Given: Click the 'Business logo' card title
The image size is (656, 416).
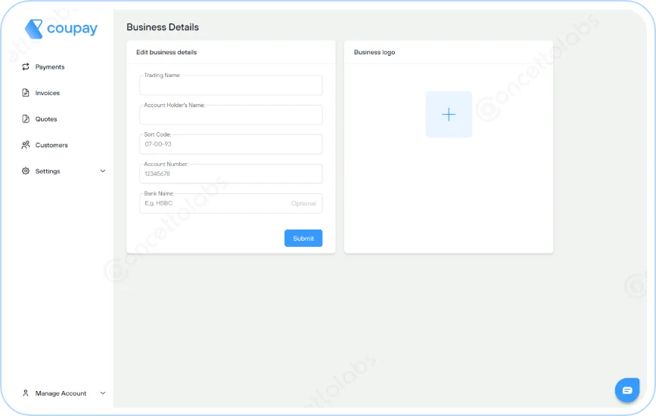Looking at the screenshot, I should 375,52.
